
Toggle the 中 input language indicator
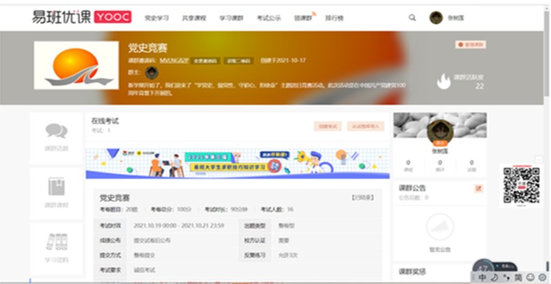pyautogui.click(x=482, y=278)
